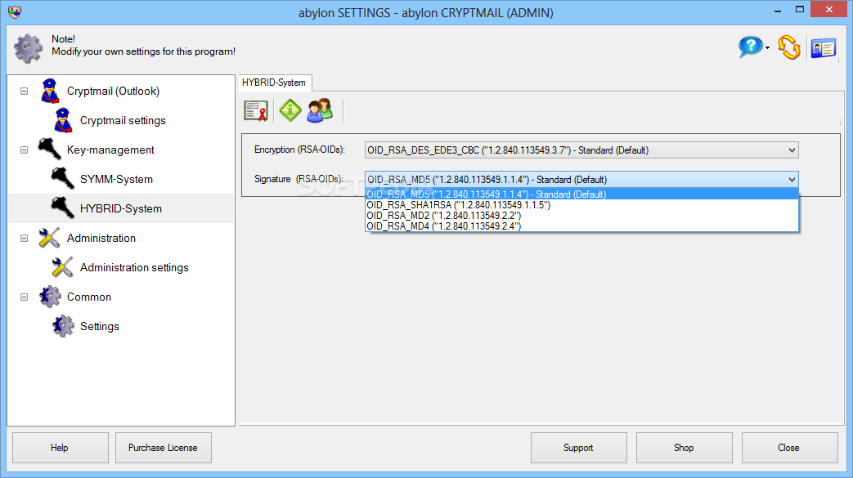Click tools icon beside Administration
This screenshot has height=478, width=853.
[x=50, y=238]
